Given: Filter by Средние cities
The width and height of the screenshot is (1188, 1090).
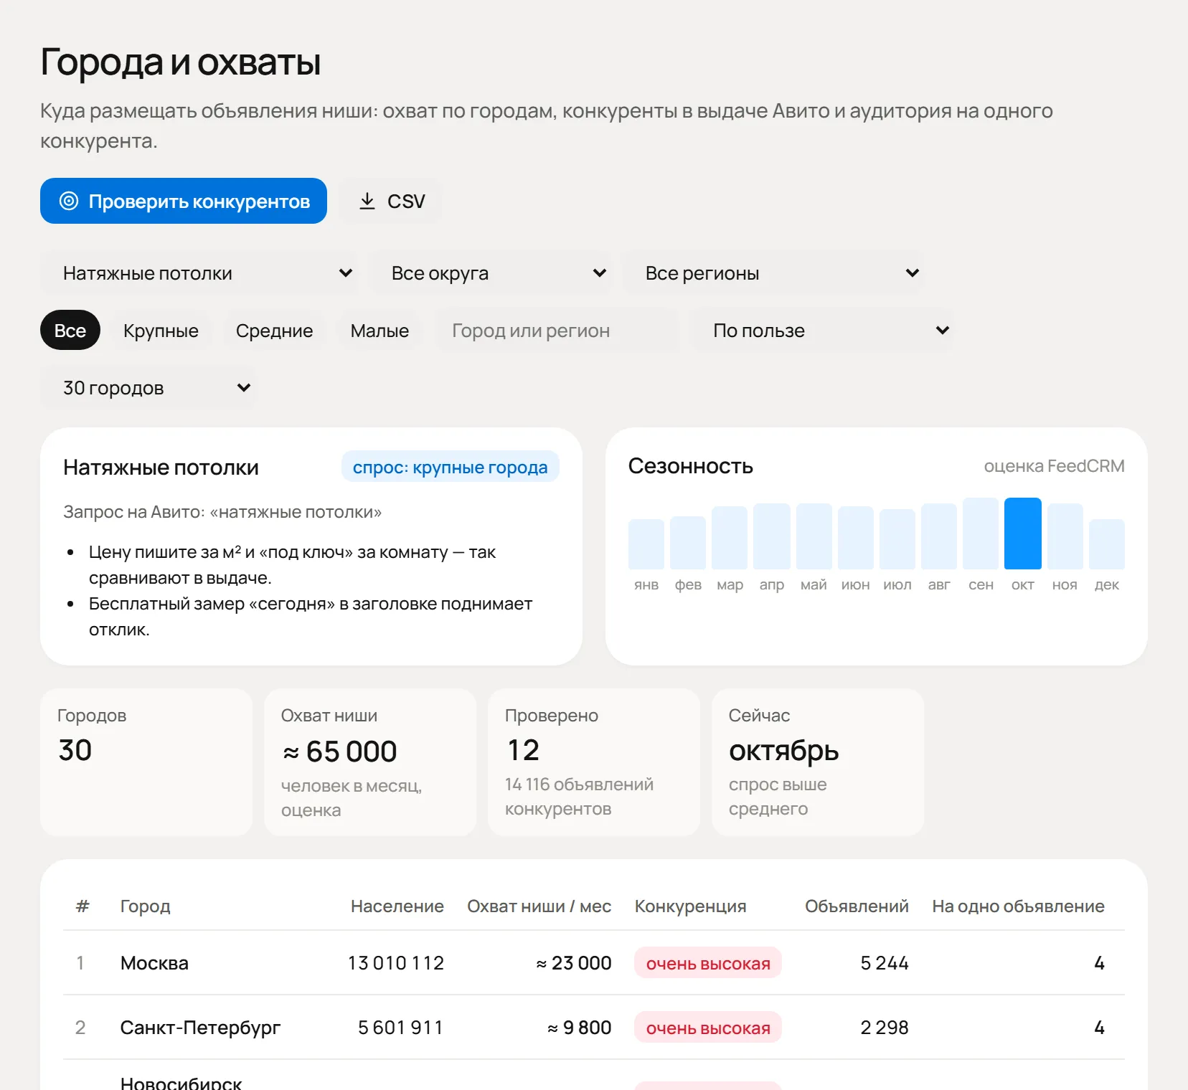Looking at the screenshot, I should [274, 330].
